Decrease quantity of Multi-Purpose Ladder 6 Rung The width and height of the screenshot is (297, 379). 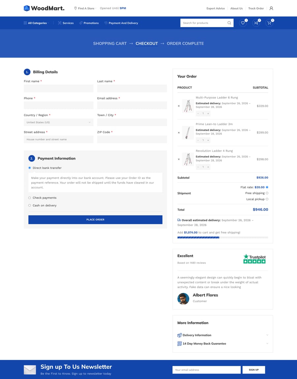click(198, 113)
